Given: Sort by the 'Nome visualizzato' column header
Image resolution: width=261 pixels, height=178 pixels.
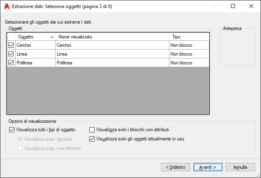Looking at the screenshot, I should (112, 37).
